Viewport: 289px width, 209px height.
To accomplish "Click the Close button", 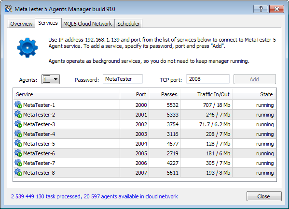I will pos(264,196).
